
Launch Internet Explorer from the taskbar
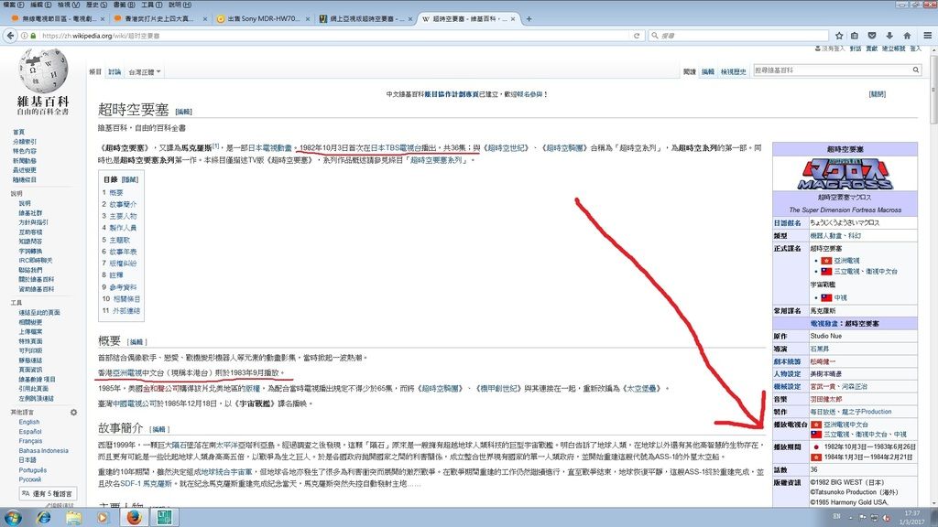[44, 518]
